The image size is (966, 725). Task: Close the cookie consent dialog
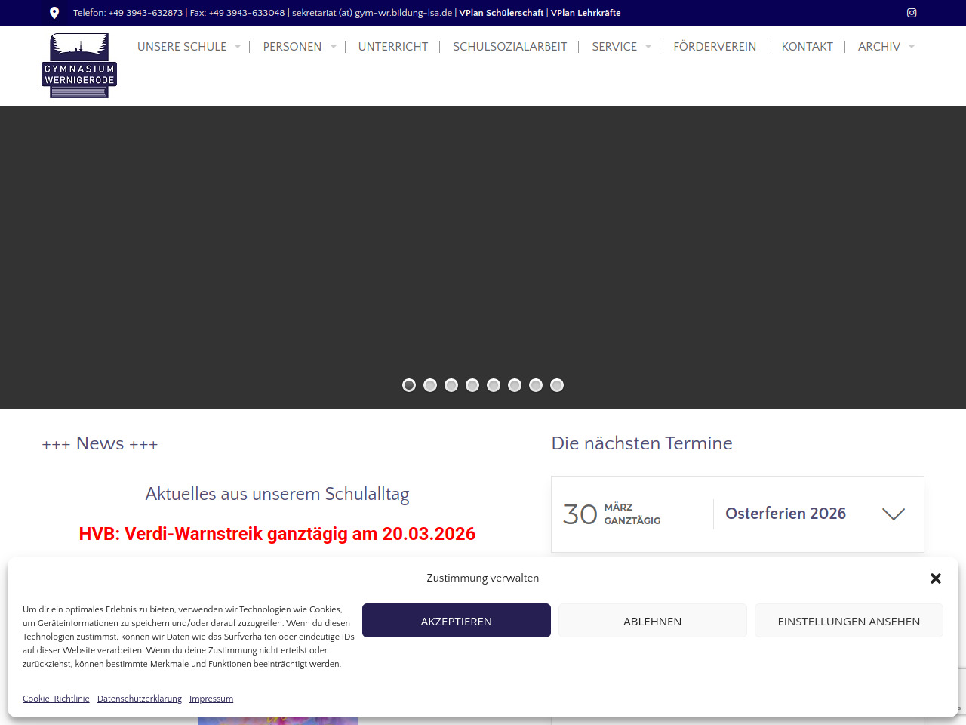point(936,578)
